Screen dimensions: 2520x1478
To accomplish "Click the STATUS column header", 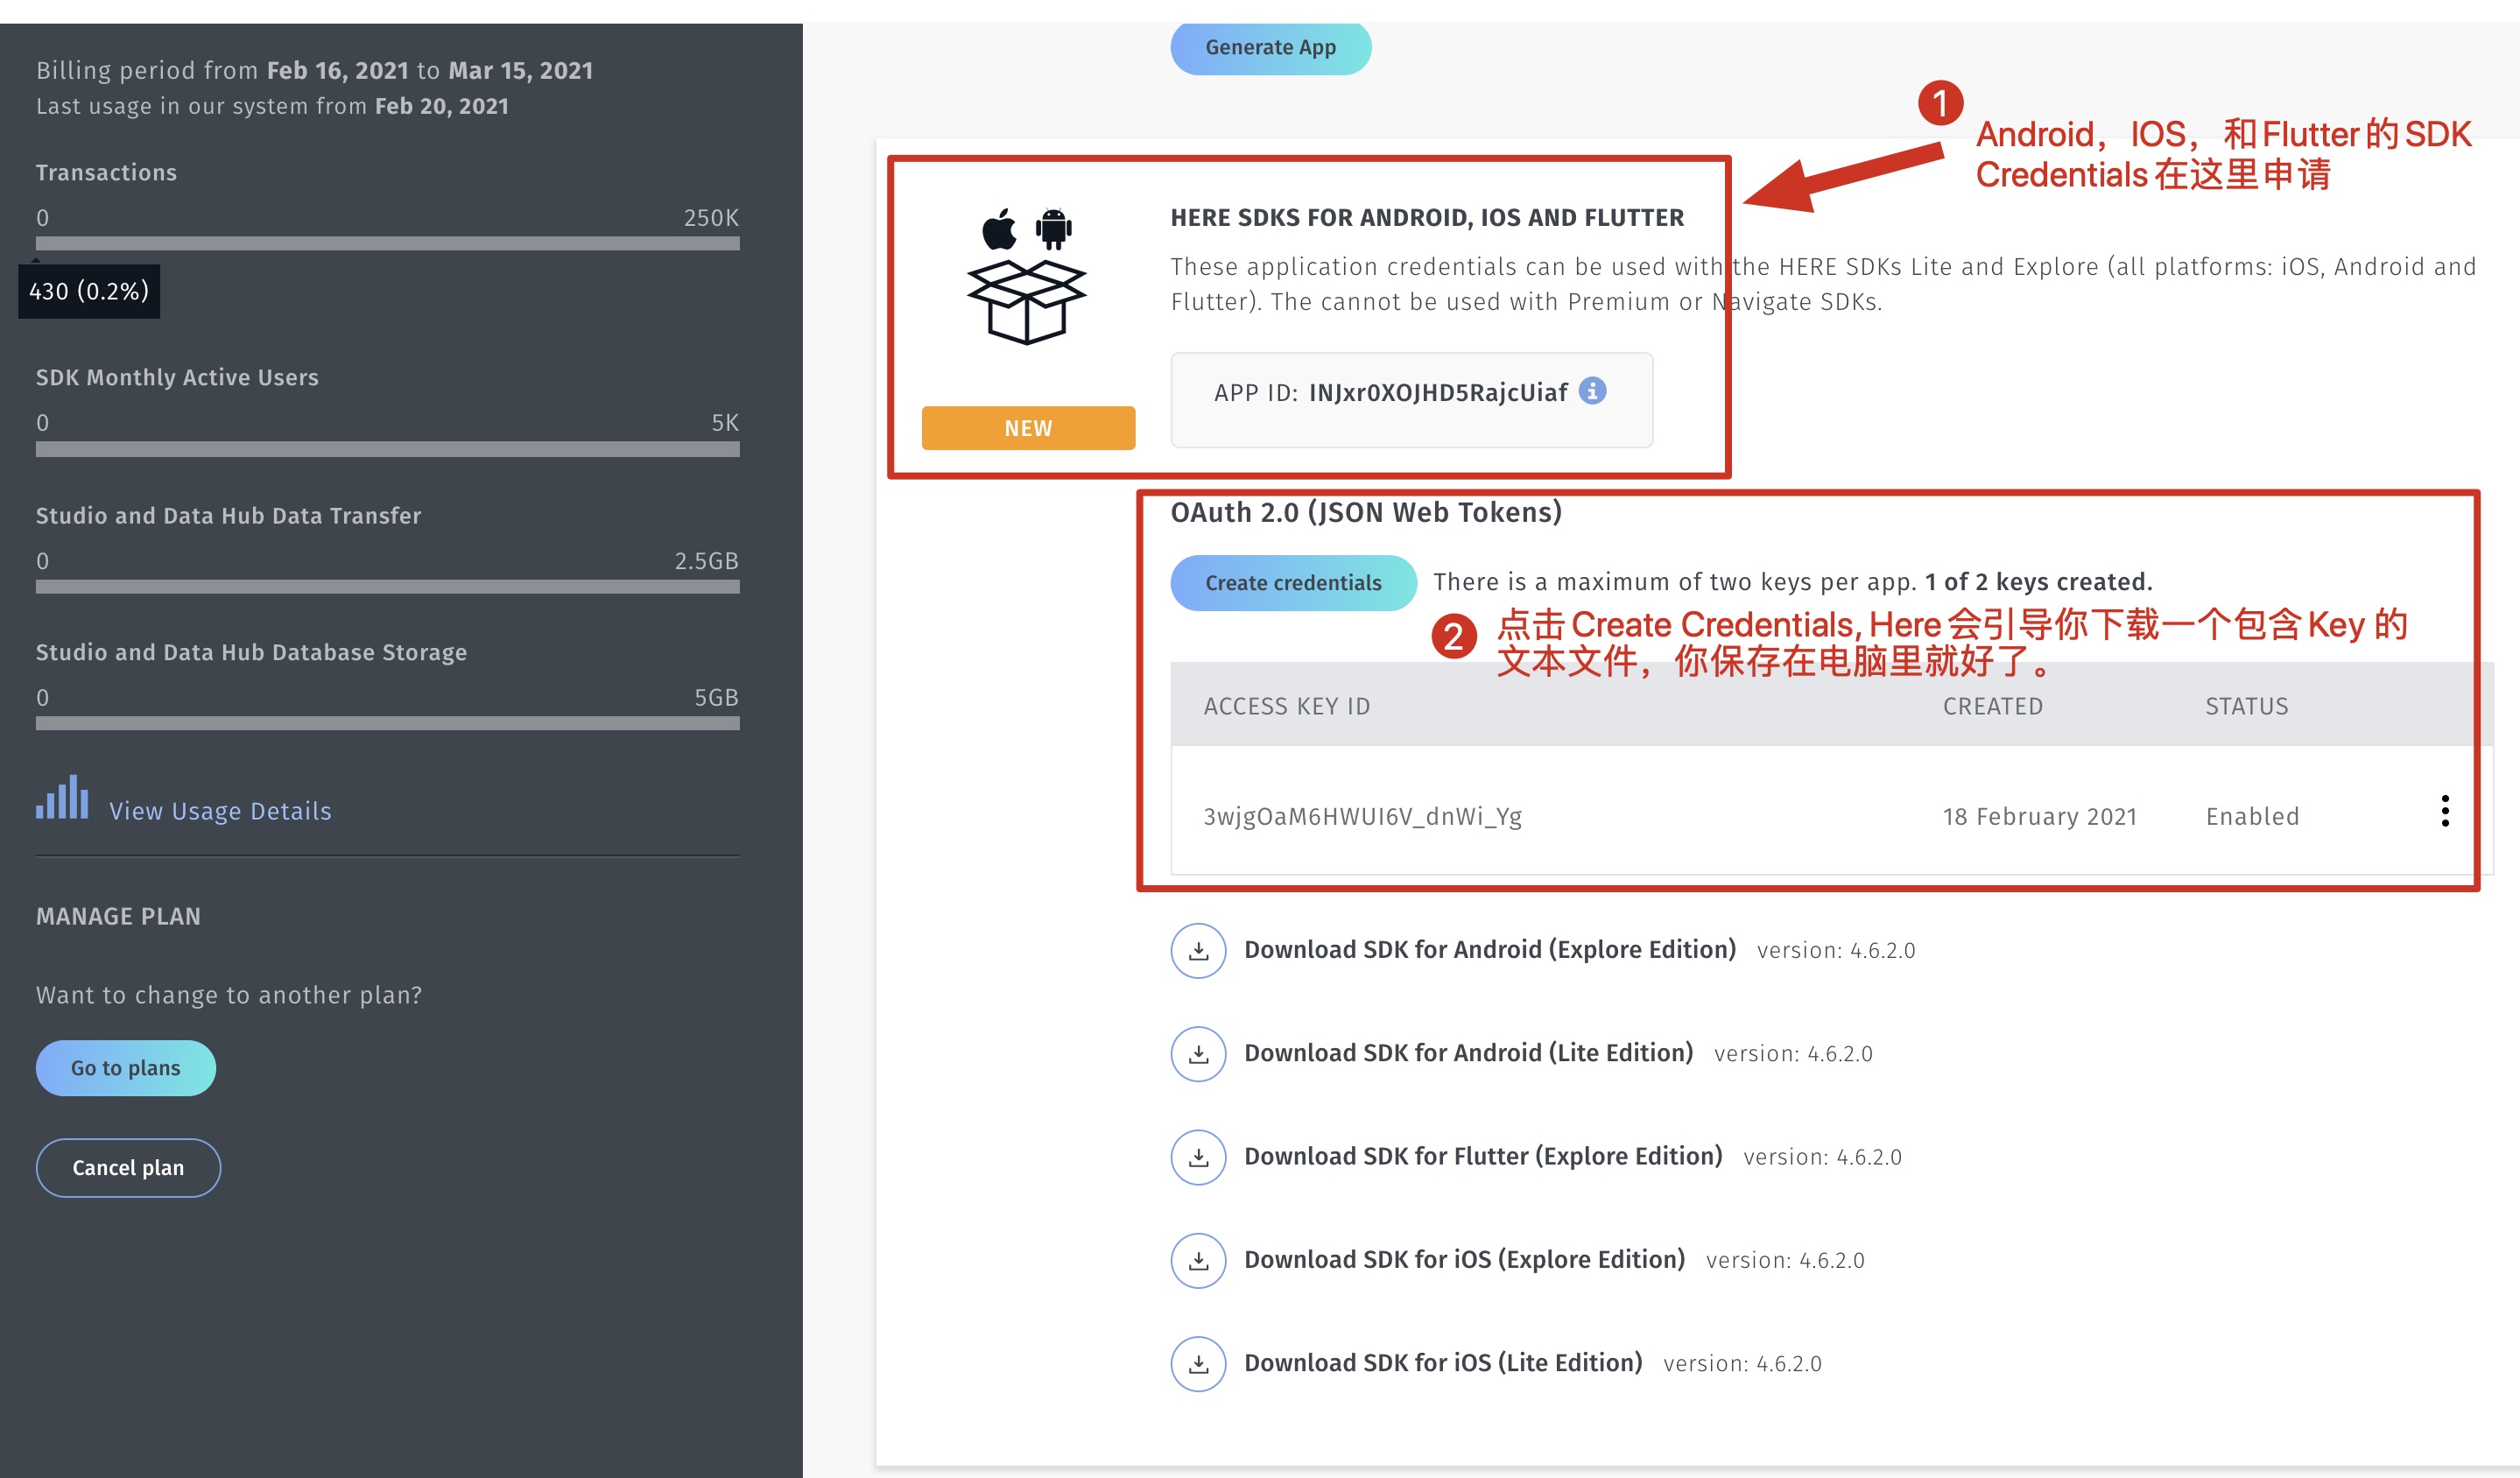I will tap(2246, 706).
